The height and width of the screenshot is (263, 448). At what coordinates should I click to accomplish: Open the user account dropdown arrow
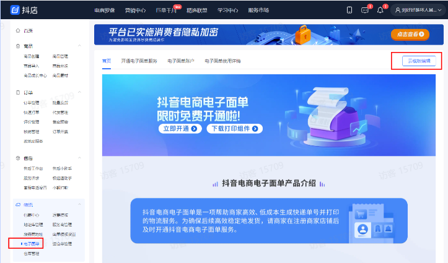coord(440,11)
